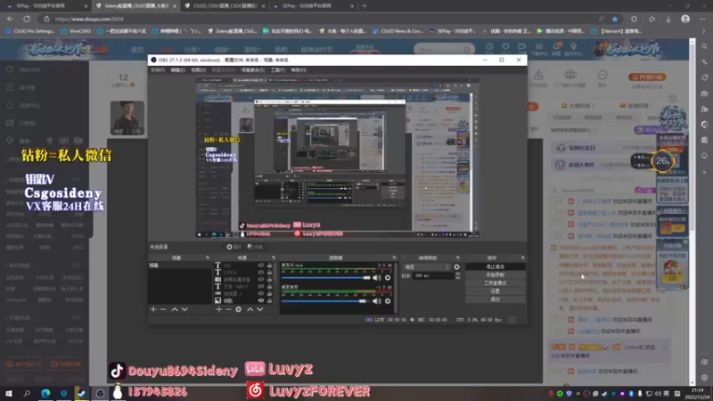Unlock the video capture device source
Viewport: 713px width, 401px height.
point(270,279)
